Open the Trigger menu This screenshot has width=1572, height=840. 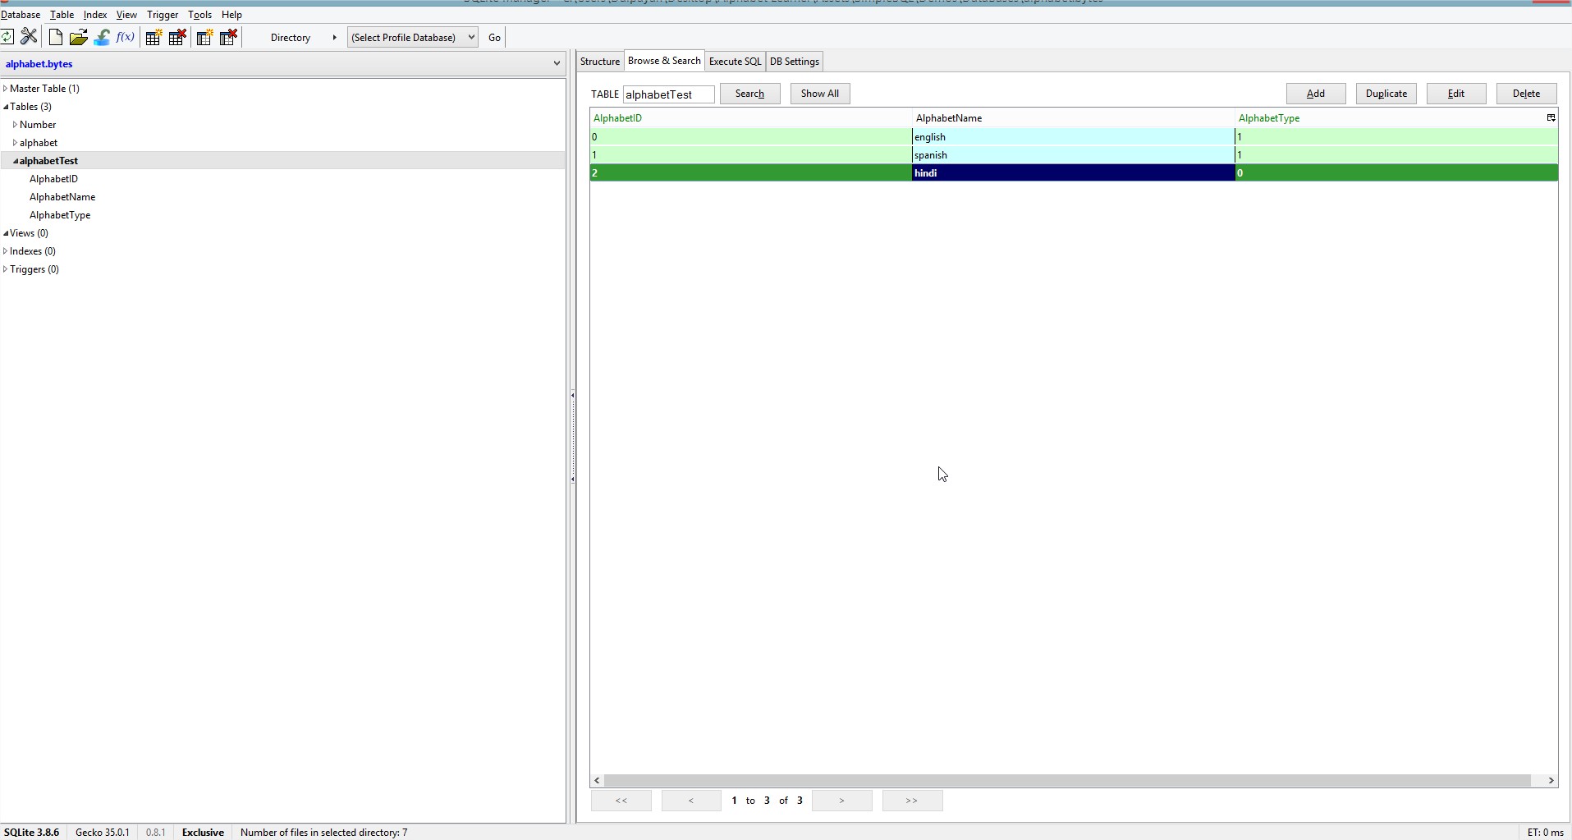point(163,15)
